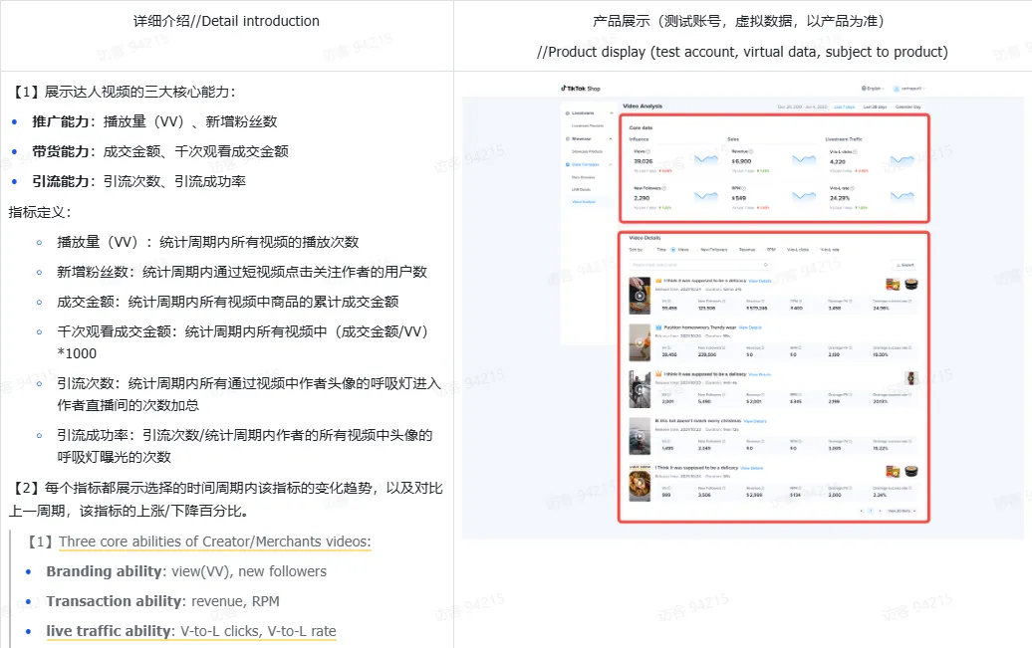
Task: Click the Revenue trend sparkline chart
Action: coord(804,160)
